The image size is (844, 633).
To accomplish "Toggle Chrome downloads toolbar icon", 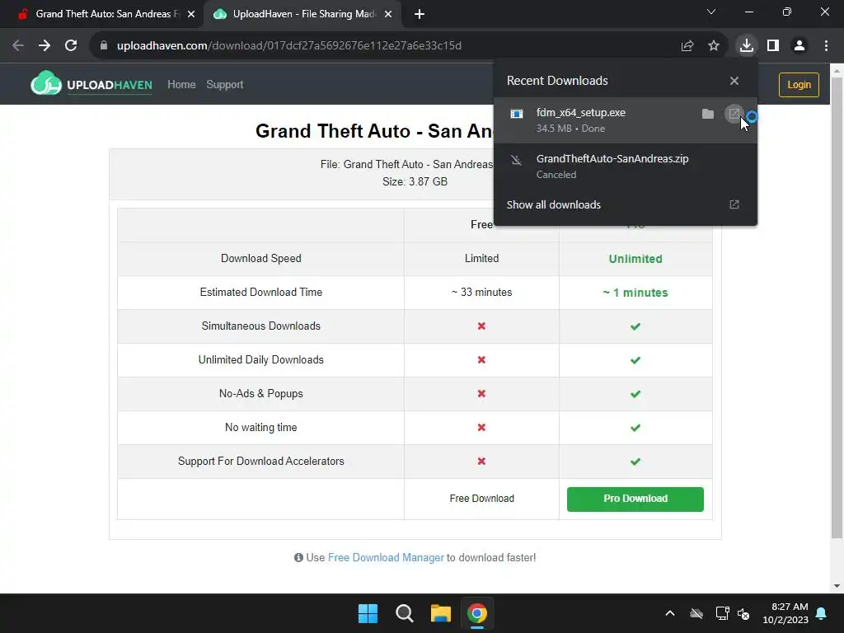I will pyautogui.click(x=747, y=46).
